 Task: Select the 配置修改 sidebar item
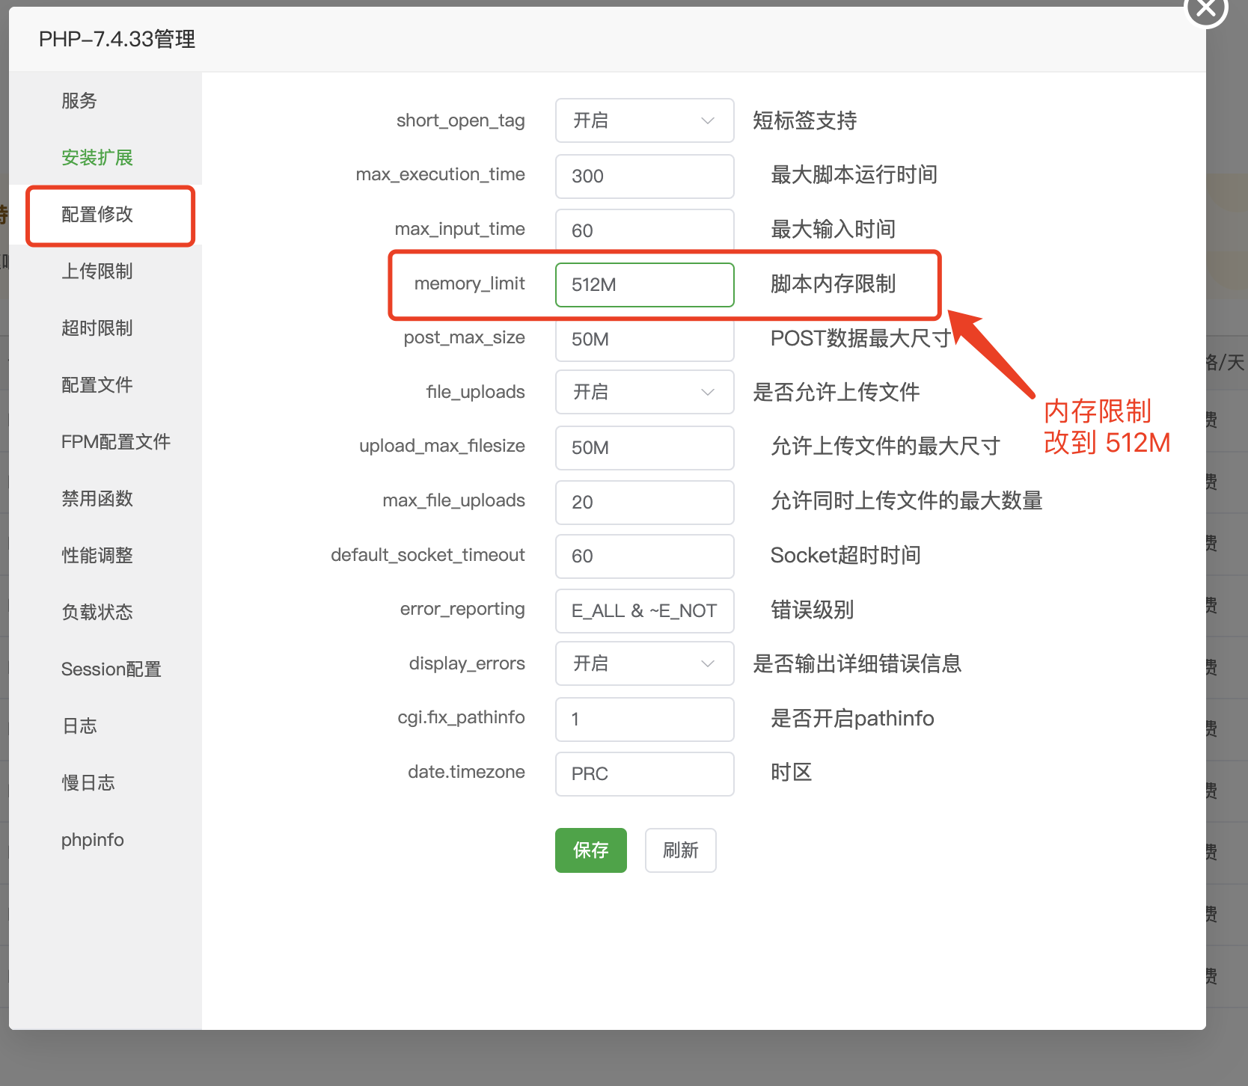point(97,215)
